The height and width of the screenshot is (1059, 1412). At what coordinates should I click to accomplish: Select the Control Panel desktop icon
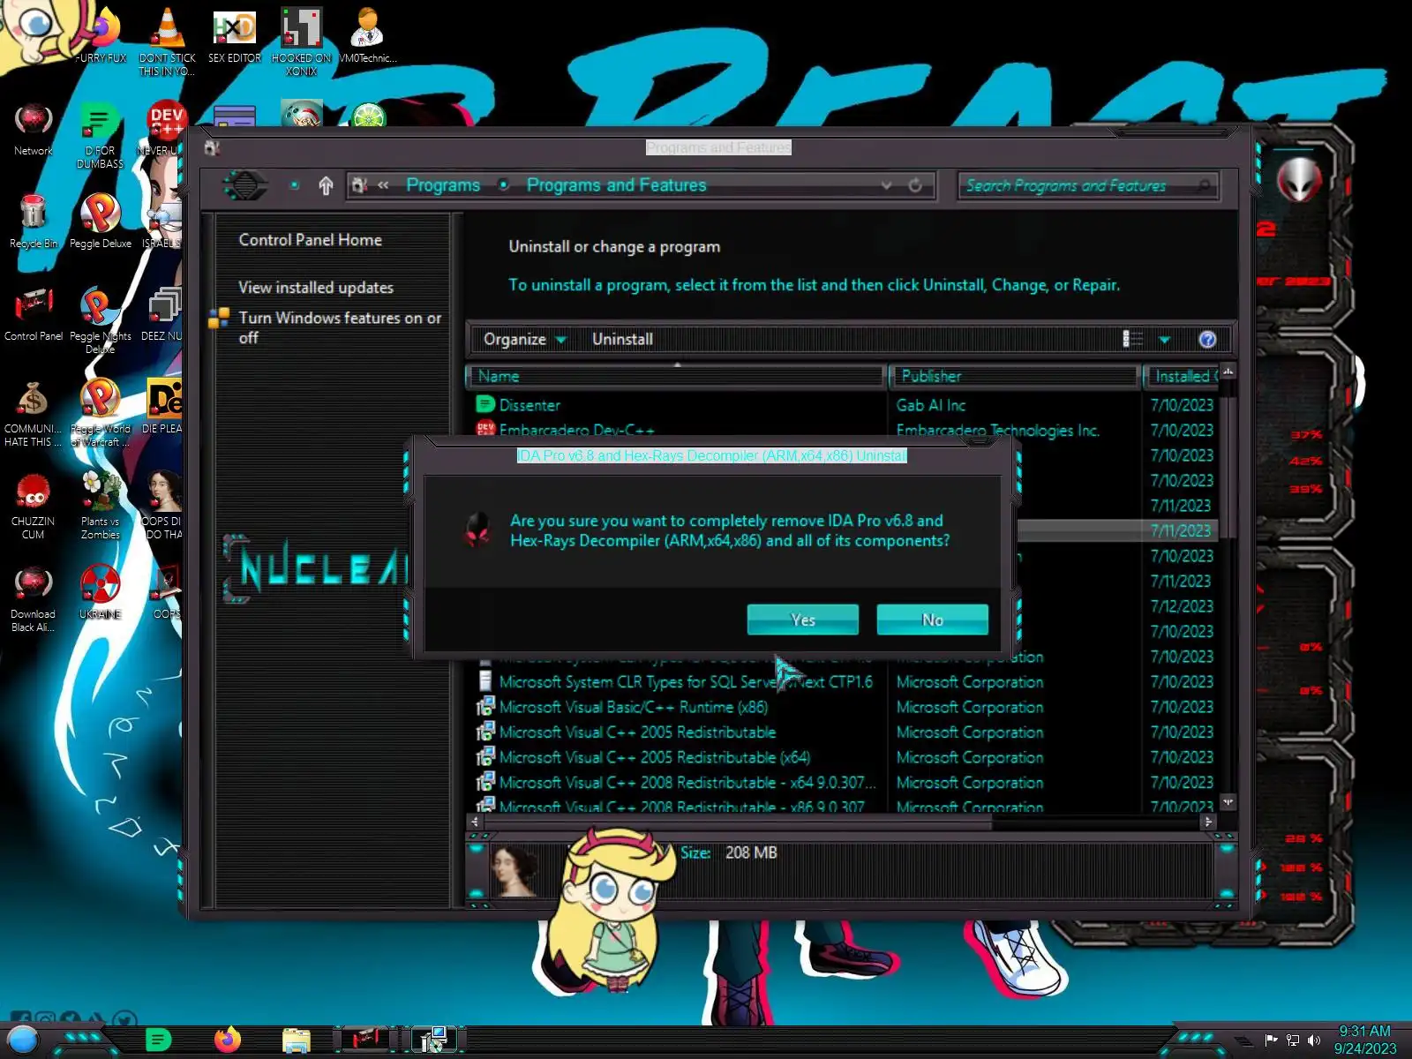(33, 315)
